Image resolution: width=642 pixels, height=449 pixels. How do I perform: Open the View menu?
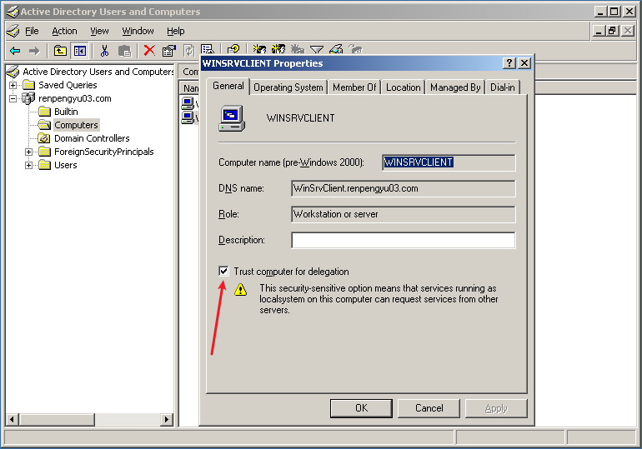coord(99,31)
